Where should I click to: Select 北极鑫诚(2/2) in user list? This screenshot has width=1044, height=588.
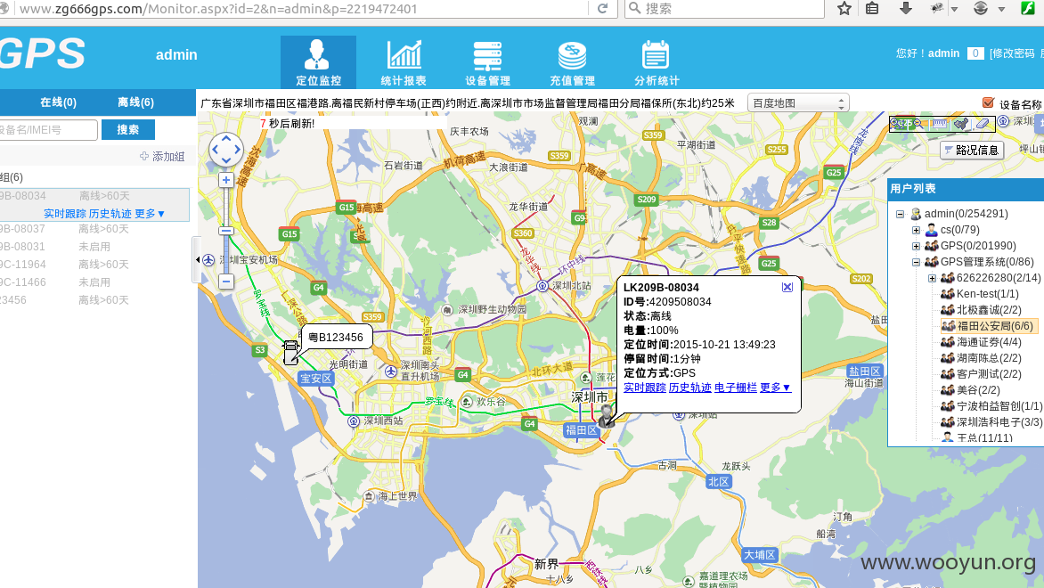989,310
